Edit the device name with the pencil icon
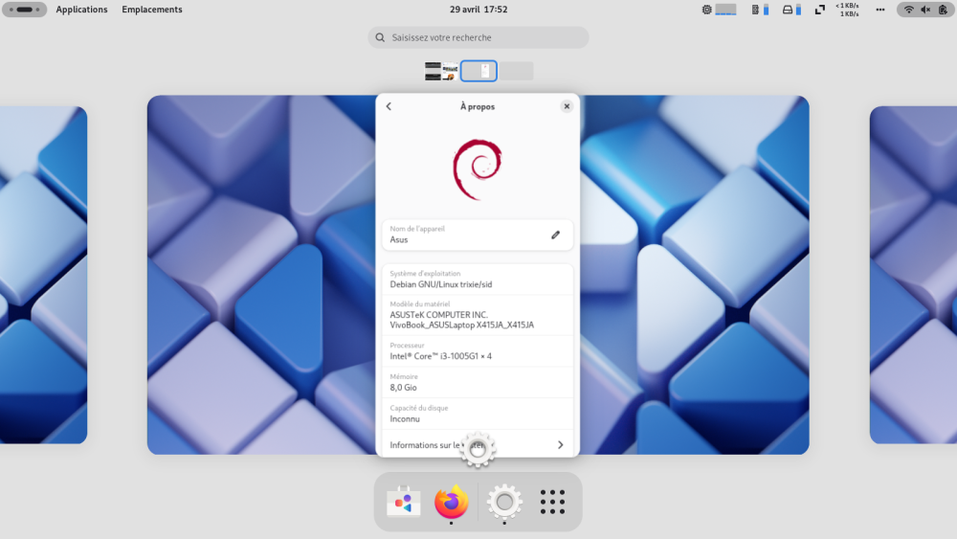The image size is (957, 539). pyautogui.click(x=555, y=235)
